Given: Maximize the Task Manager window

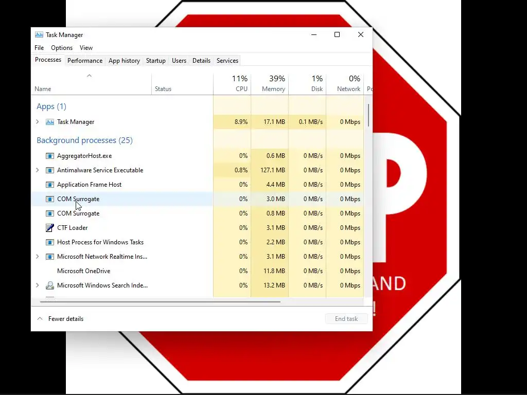Looking at the screenshot, I should 337,34.
